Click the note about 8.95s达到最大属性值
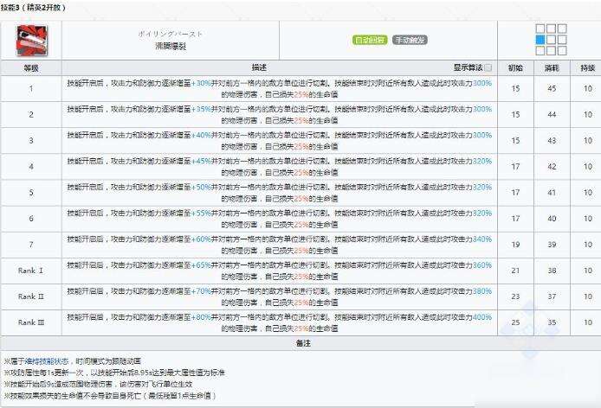 (x=114, y=373)
